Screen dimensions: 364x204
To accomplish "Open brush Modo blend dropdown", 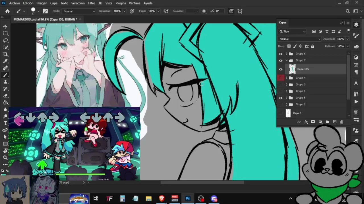I will coord(78,11).
